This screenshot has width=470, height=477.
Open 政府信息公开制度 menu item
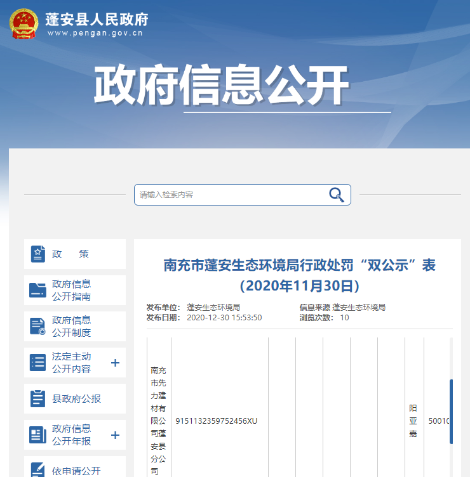coord(75,327)
